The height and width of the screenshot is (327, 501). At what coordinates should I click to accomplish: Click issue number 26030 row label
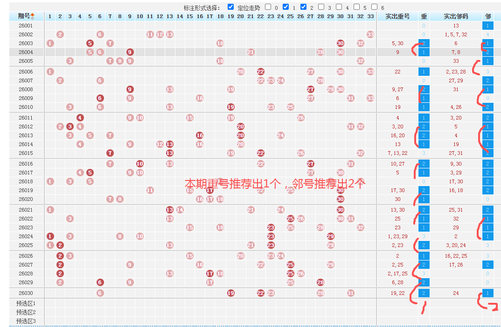[x=26, y=293]
